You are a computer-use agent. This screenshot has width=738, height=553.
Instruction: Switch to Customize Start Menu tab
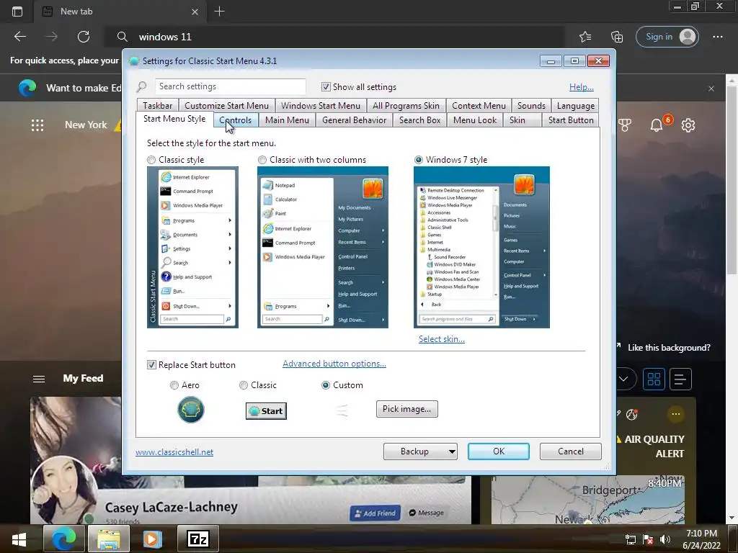[x=226, y=106]
